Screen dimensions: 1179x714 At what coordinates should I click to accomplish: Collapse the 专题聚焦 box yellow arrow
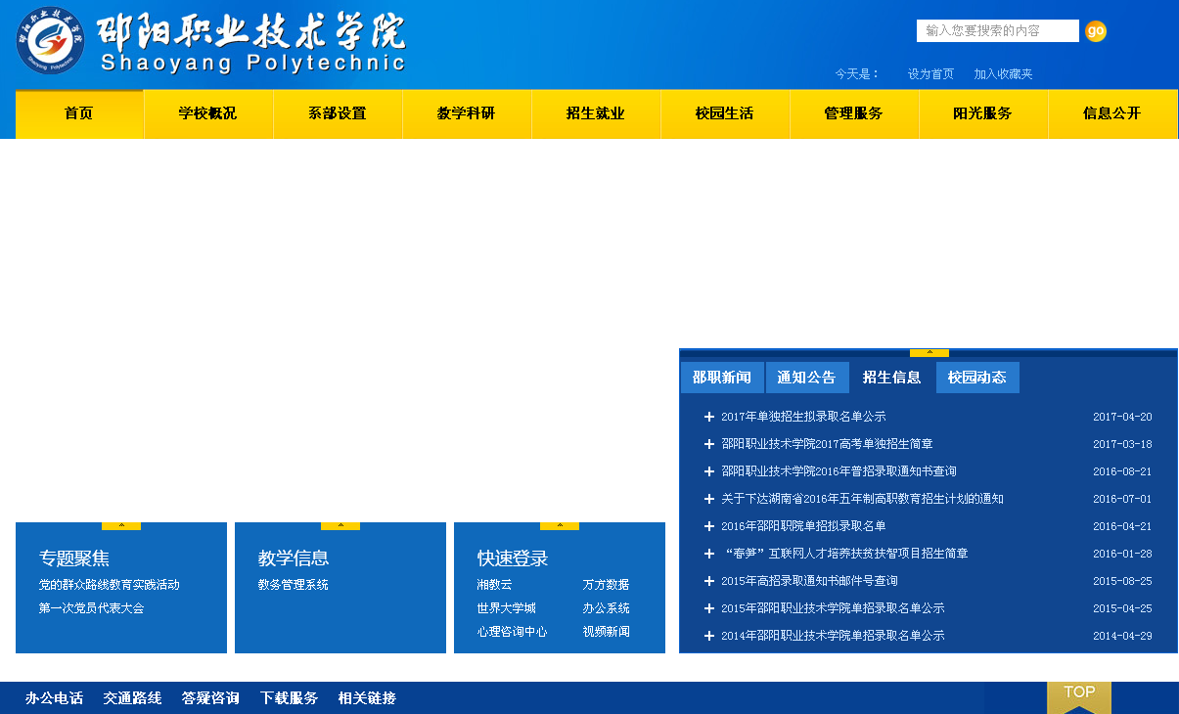coord(121,526)
